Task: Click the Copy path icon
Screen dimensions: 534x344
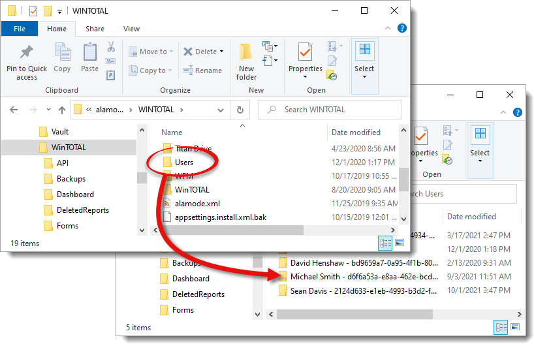Action: point(111,61)
